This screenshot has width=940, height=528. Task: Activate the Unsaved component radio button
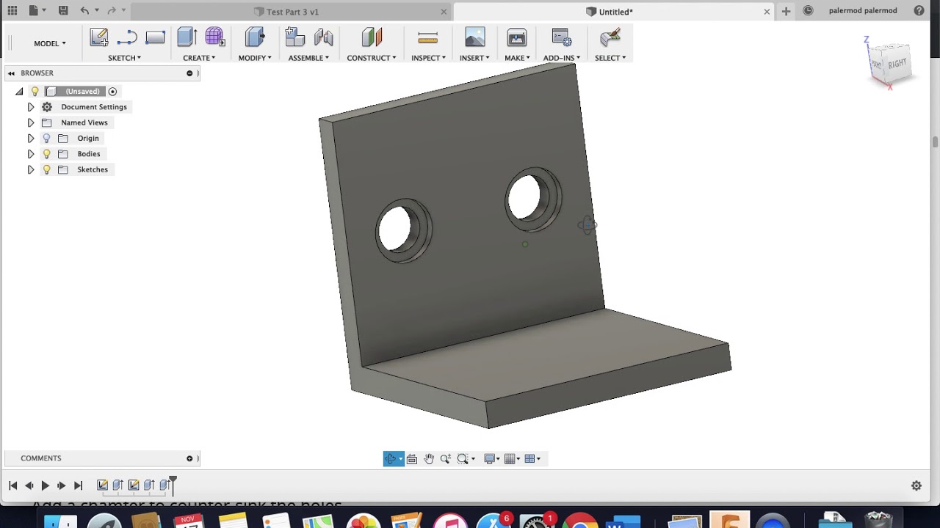tap(112, 92)
